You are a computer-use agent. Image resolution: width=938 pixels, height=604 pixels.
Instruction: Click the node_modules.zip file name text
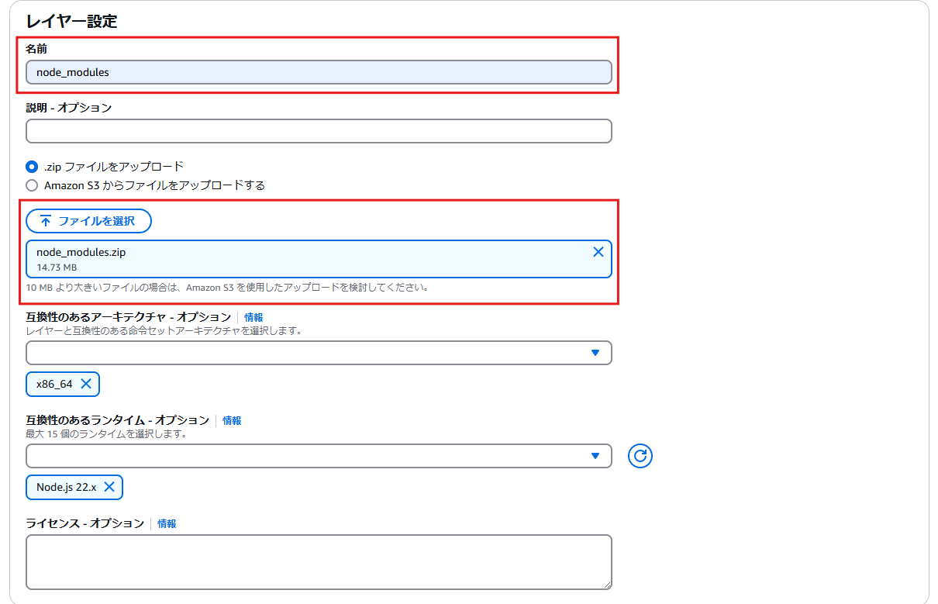coord(81,252)
